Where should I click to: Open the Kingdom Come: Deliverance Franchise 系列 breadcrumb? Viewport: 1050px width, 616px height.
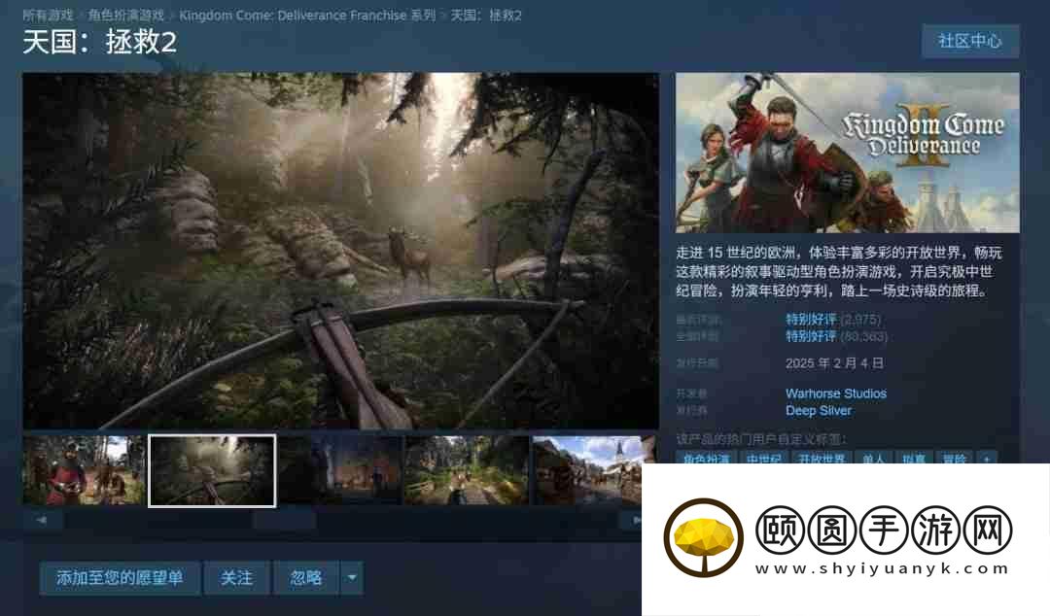click(x=307, y=15)
